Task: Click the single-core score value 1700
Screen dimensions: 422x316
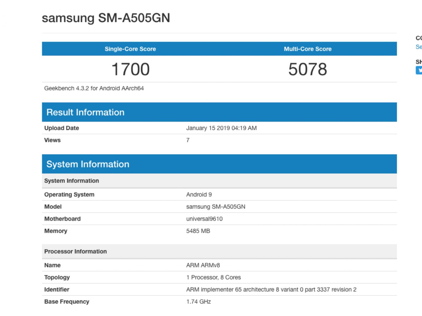Action: [x=130, y=69]
